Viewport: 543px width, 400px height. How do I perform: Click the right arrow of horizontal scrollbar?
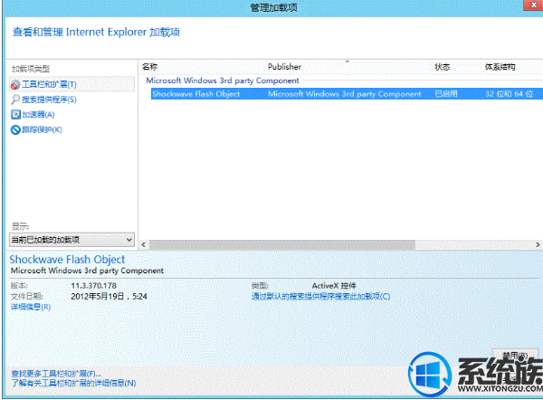[x=538, y=245]
